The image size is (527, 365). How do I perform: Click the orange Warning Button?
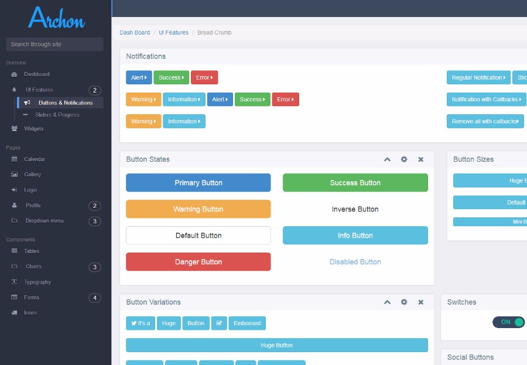point(199,209)
